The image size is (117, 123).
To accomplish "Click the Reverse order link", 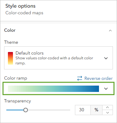I will [x=98, y=78].
